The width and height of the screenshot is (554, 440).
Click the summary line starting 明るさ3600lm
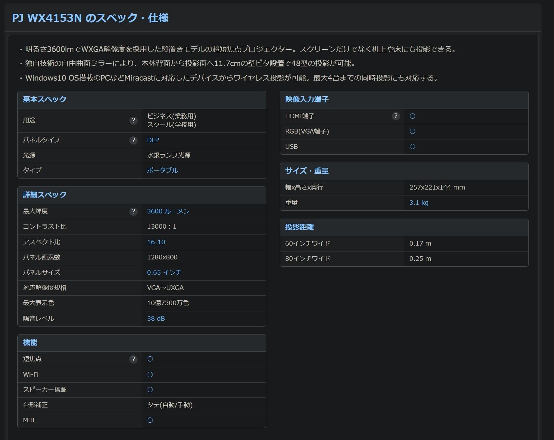(x=241, y=49)
